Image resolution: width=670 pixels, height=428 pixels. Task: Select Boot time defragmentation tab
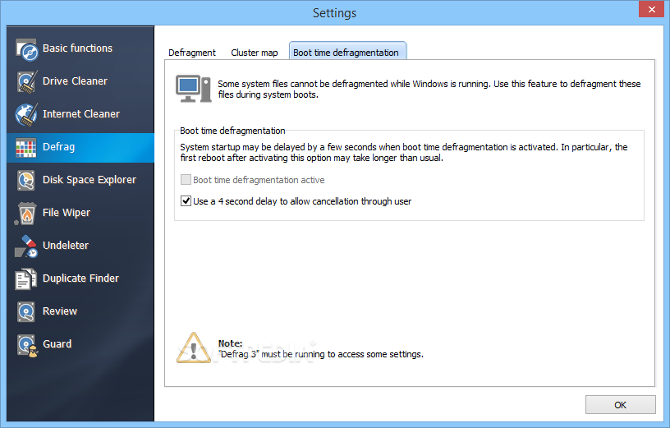[347, 51]
